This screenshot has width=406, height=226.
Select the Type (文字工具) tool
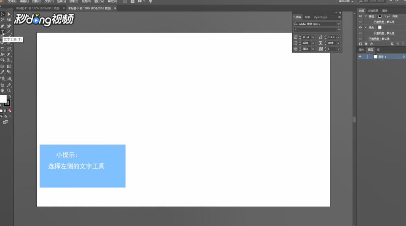pos(3,32)
